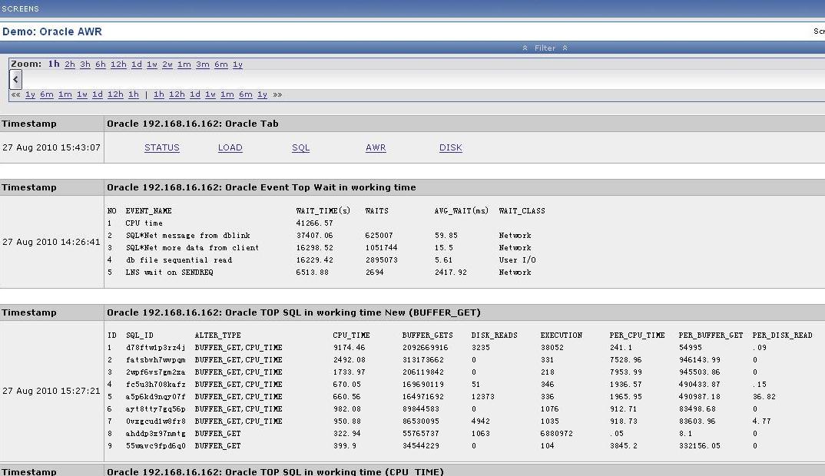Set zoom to 2w
Viewport: 825px width, 476px height.
(x=167, y=64)
